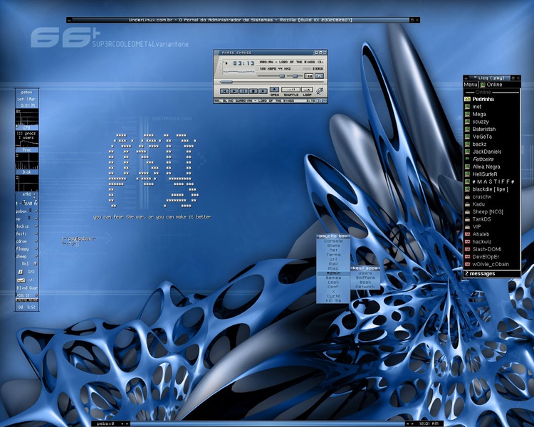Select contact JackDaniels in Licq list
Image resolution: width=534 pixels, height=427 pixels.
tap(492, 152)
